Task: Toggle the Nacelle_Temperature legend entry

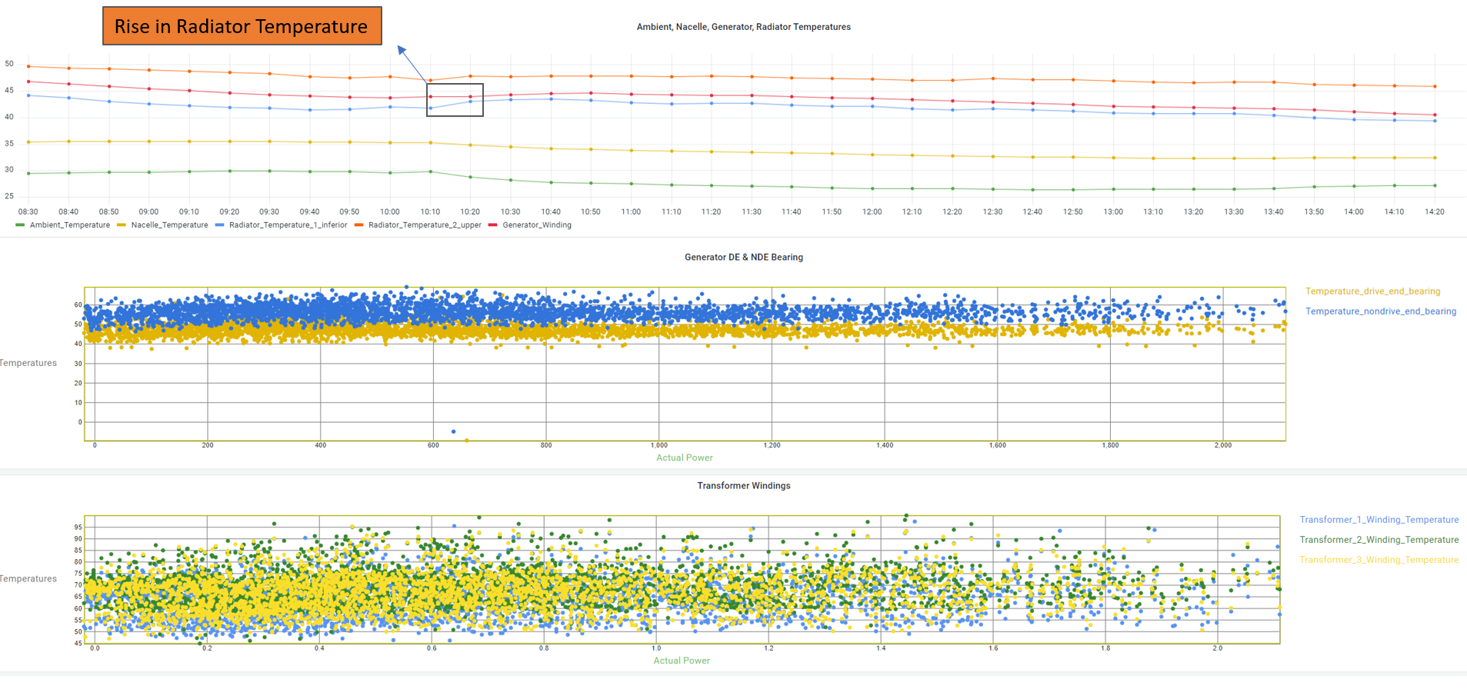Action: (x=162, y=225)
